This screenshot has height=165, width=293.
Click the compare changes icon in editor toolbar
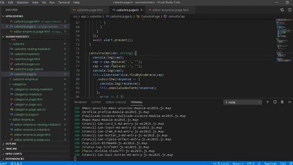(282, 10)
